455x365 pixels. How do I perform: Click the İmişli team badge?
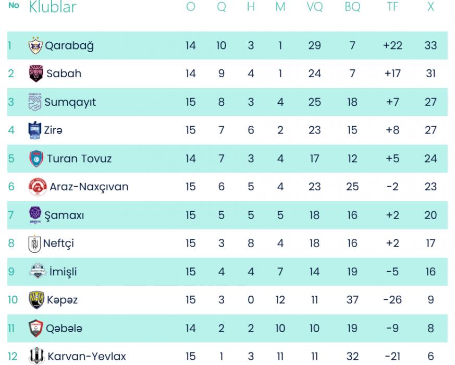click(38, 272)
